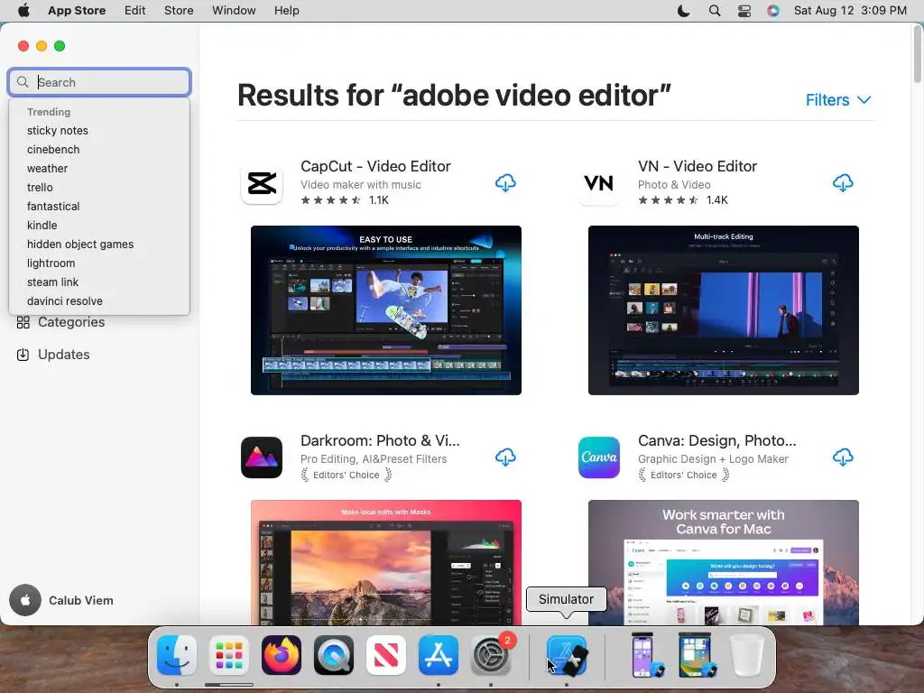Screen dimensions: 924x693
Task: Open Control Center in menu bar
Action: click(x=744, y=11)
